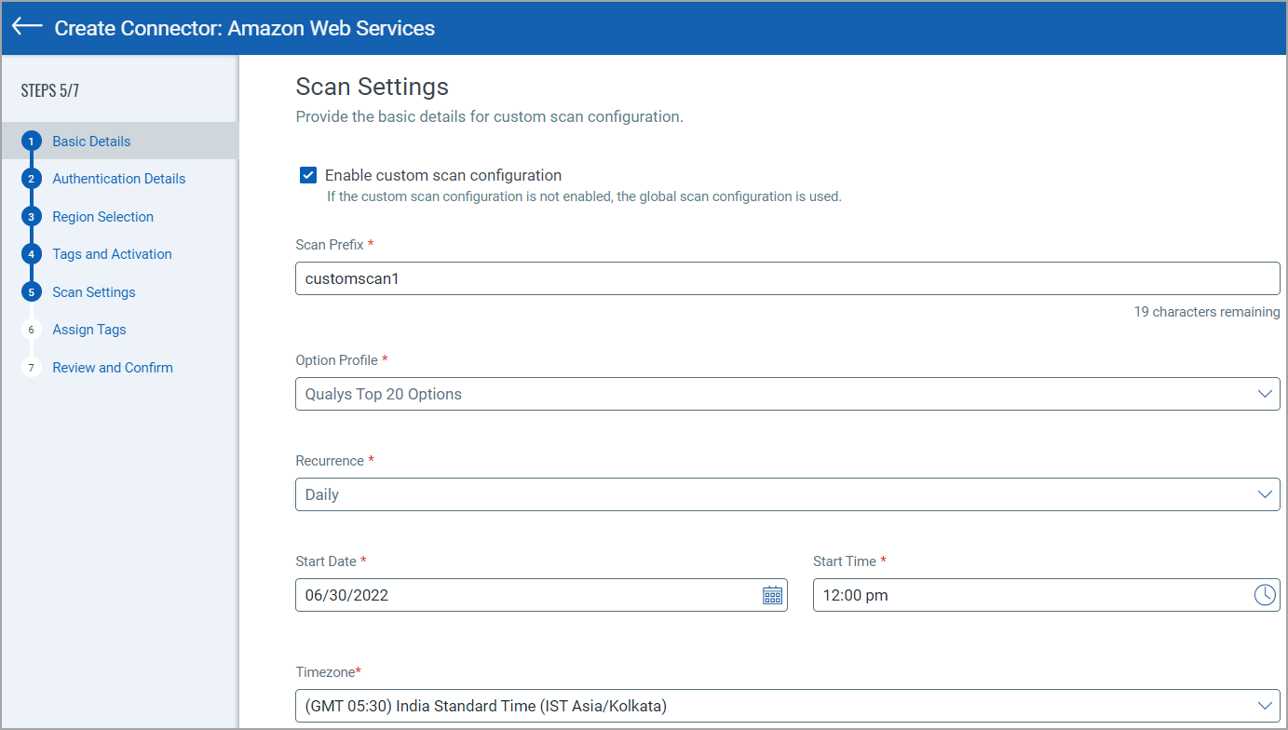Open the Start Date calendar picker icon

(772, 595)
